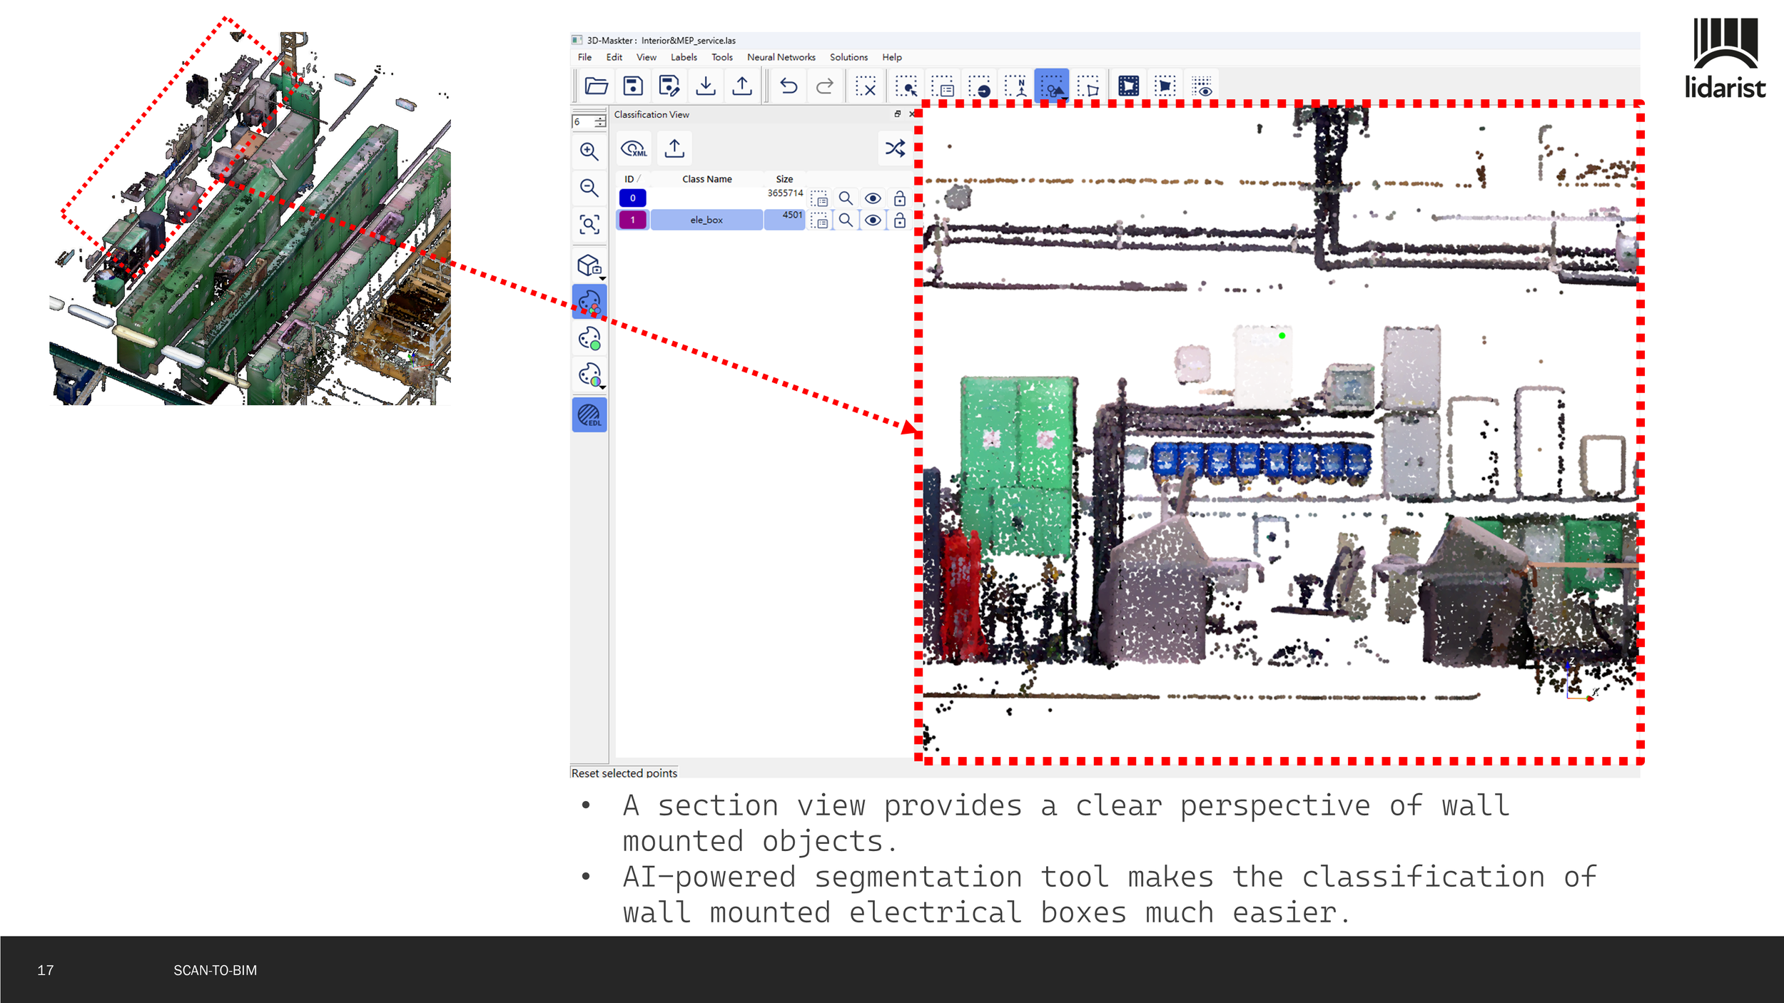Select the highlighted shapes segmentation tool

1052,86
